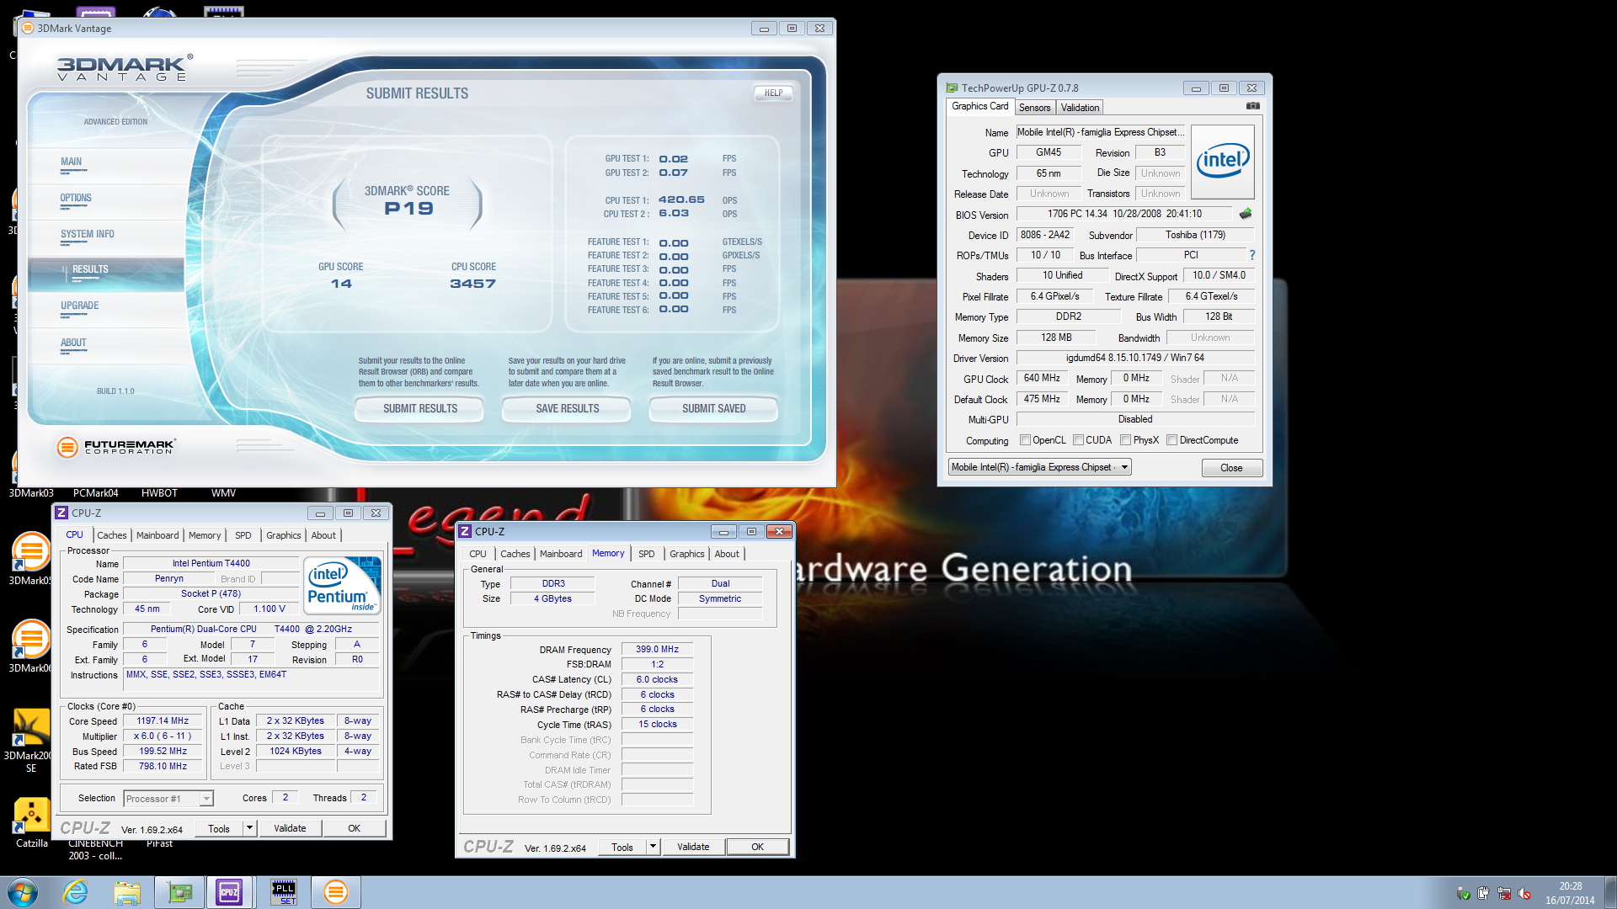Image resolution: width=1617 pixels, height=909 pixels.
Task: Click the Futuremark logo in 3DMark Vantage
Action: [x=116, y=447]
